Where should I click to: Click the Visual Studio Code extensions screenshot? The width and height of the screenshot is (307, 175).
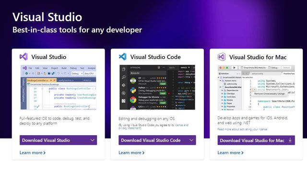point(157,87)
